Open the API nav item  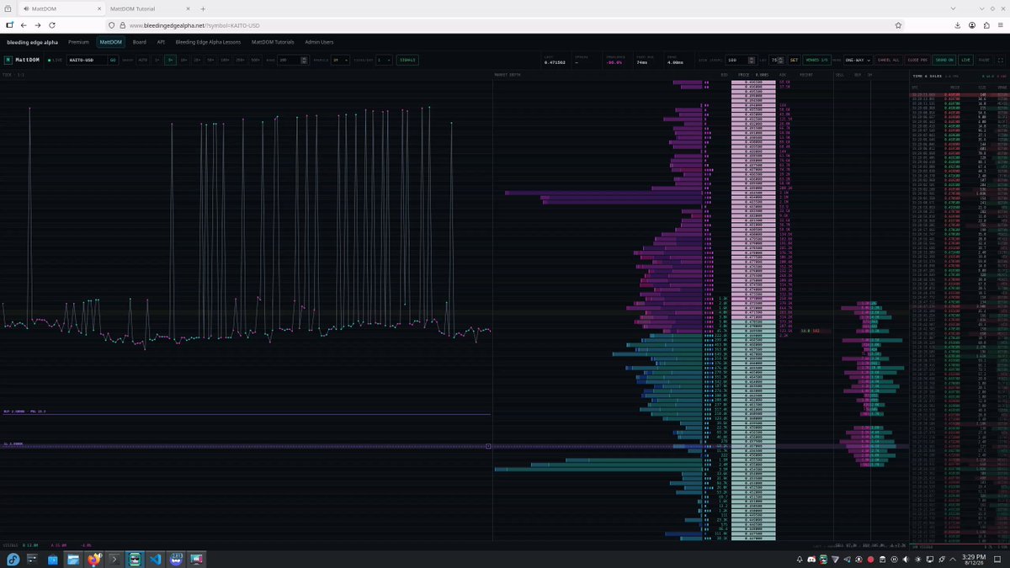pos(161,41)
